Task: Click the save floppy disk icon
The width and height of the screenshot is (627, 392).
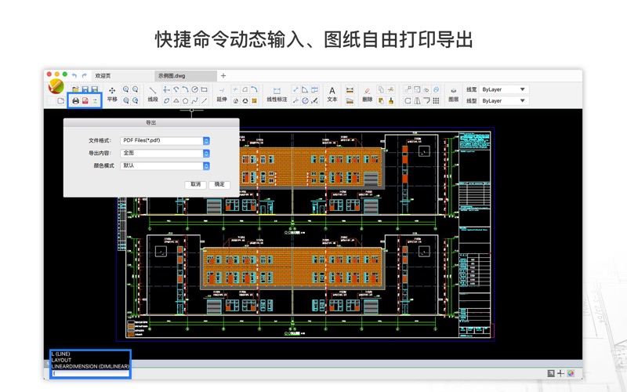Action: pyautogui.click(x=85, y=89)
